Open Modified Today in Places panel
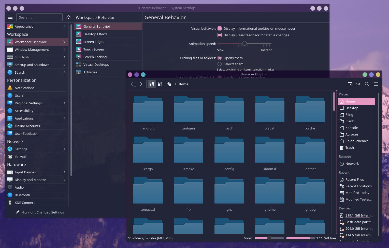 point(357,193)
